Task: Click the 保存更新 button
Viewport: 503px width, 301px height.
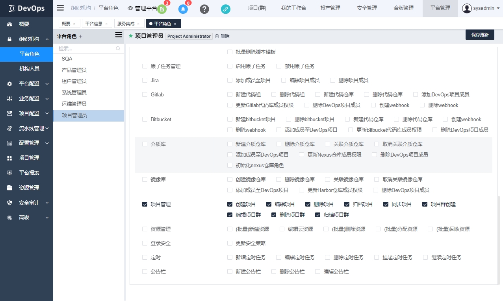Action: [x=479, y=35]
